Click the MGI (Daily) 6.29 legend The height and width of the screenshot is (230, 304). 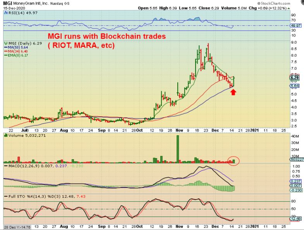[25, 43]
